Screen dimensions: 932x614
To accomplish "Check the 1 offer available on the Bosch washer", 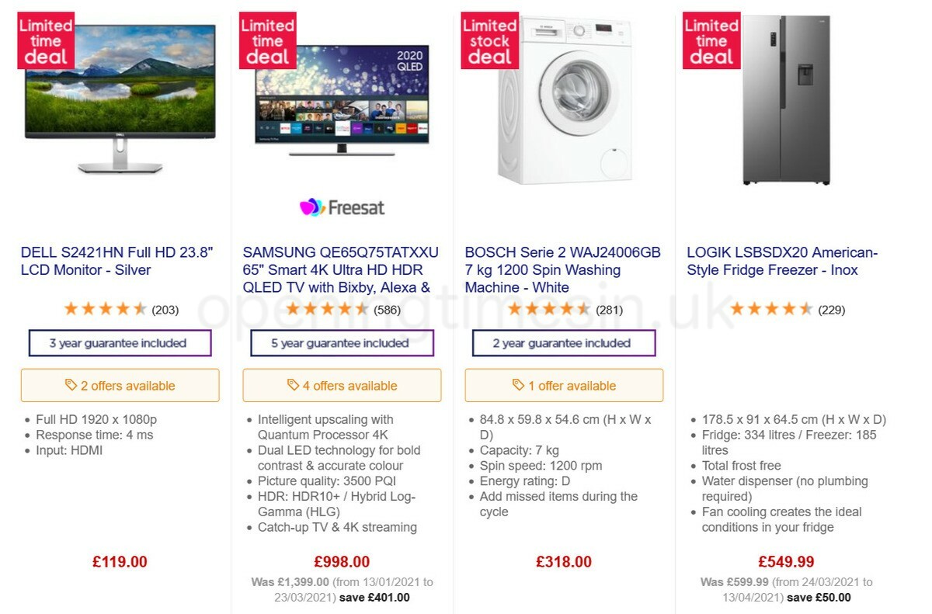I will click(x=563, y=385).
